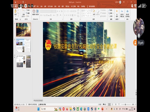Open Microsoft Edge from taskbar
The height and width of the screenshot is (112, 150).
[81, 109]
